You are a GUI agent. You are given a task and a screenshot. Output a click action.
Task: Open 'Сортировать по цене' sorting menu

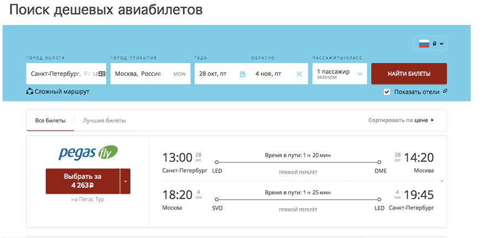pos(401,120)
